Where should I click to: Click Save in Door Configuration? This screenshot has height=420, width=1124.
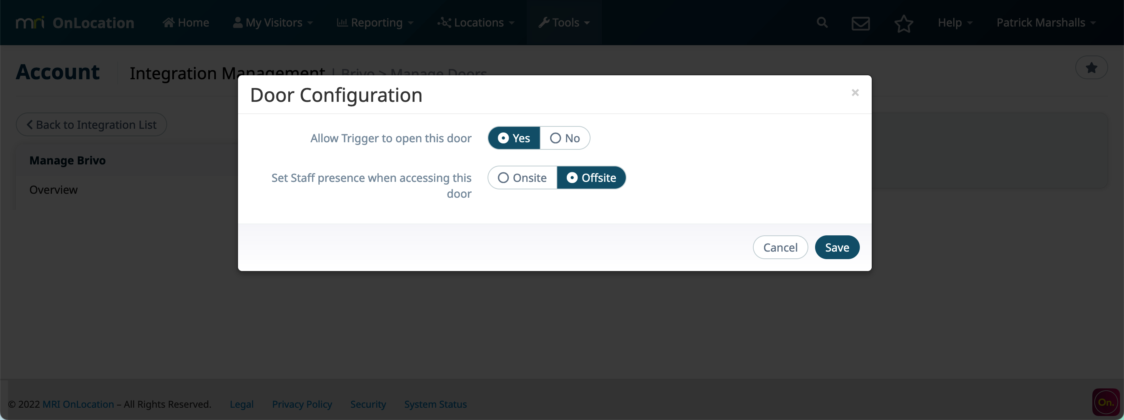(x=837, y=248)
